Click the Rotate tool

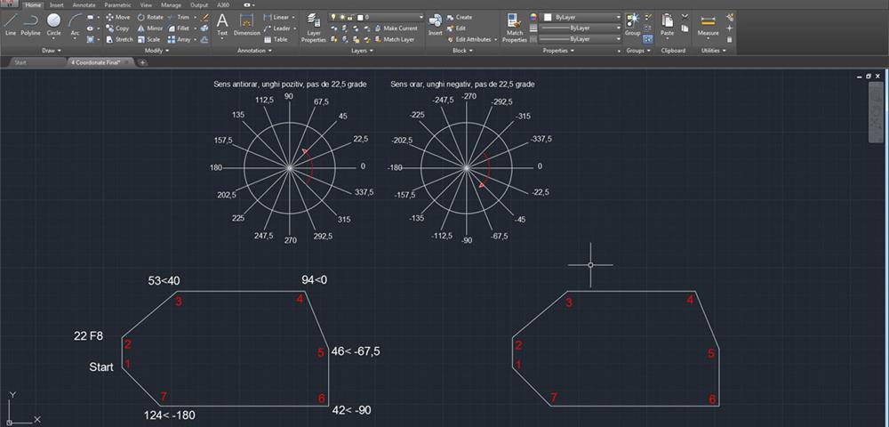150,17
